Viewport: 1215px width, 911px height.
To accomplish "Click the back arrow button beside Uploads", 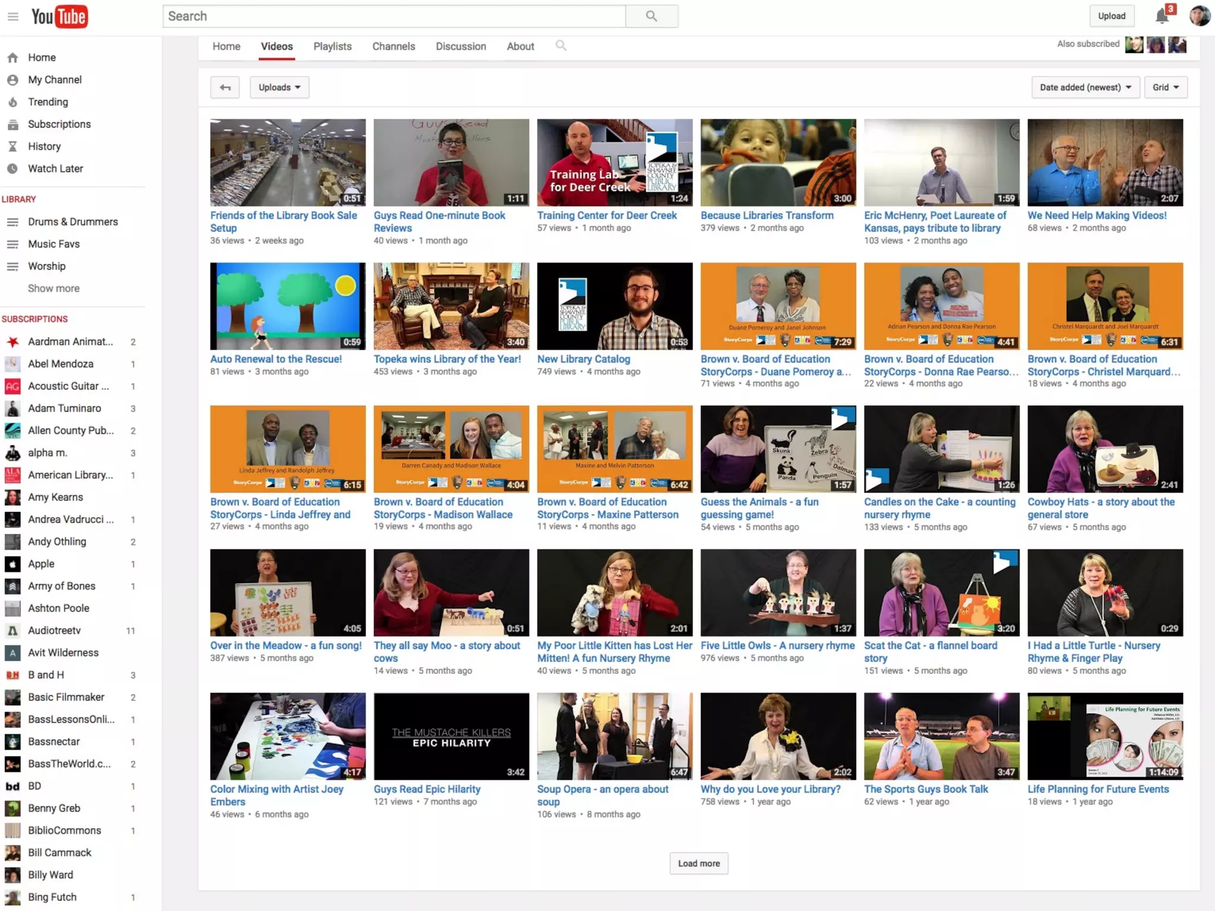I will click(225, 87).
